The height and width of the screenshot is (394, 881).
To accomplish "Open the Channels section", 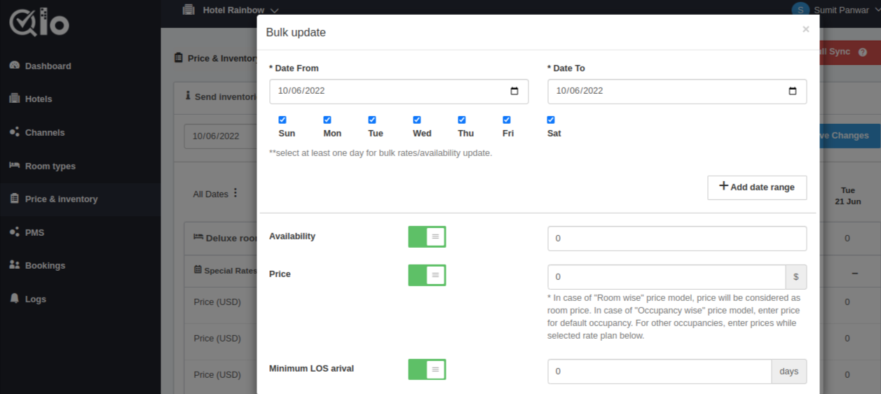I will pyautogui.click(x=80, y=132).
